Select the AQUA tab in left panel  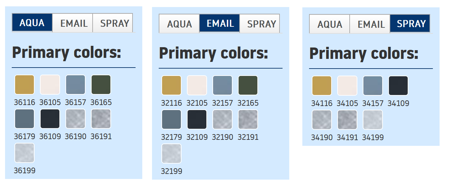point(32,23)
